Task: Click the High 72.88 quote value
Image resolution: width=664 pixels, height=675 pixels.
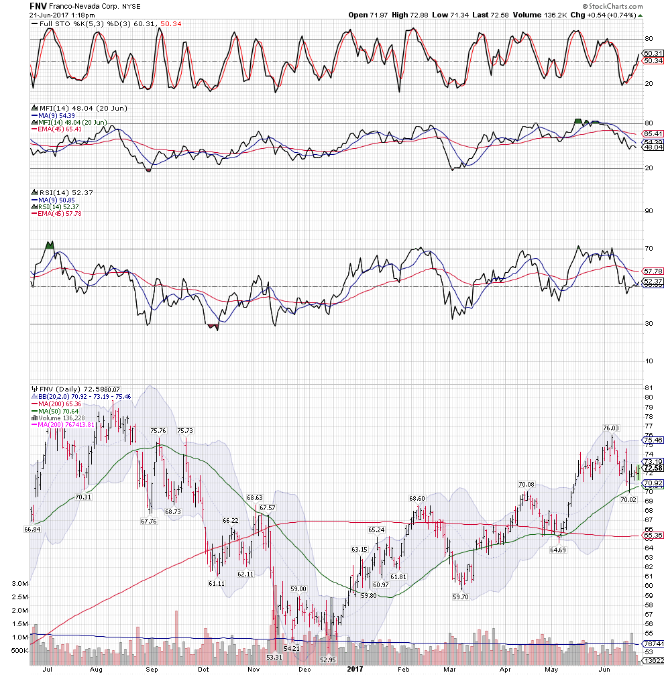Action: (410, 15)
